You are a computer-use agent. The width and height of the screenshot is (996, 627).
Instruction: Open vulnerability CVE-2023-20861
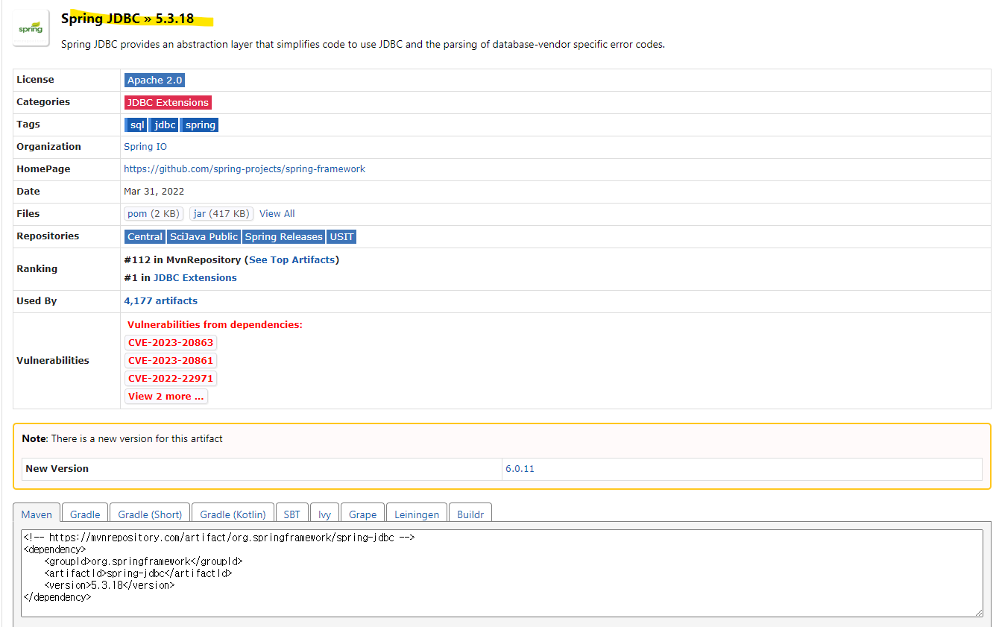[171, 361]
